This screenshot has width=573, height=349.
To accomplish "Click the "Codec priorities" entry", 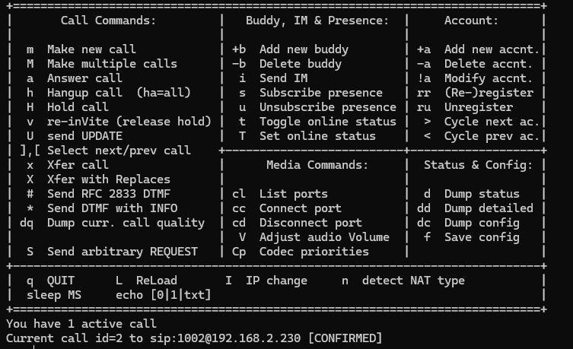I will coord(314,252).
